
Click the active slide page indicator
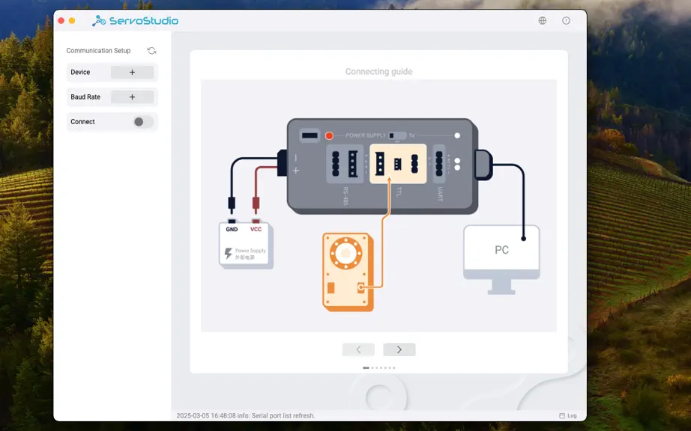(x=366, y=367)
